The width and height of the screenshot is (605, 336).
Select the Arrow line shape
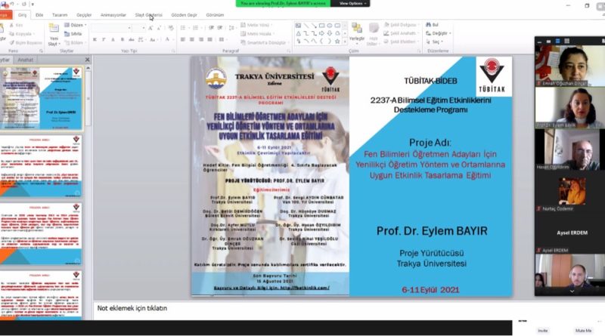pyautogui.click(x=314, y=26)
